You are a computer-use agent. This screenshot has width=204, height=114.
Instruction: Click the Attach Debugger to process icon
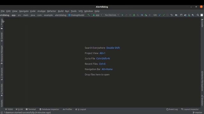pyautogui.click(x=146, y=15)
